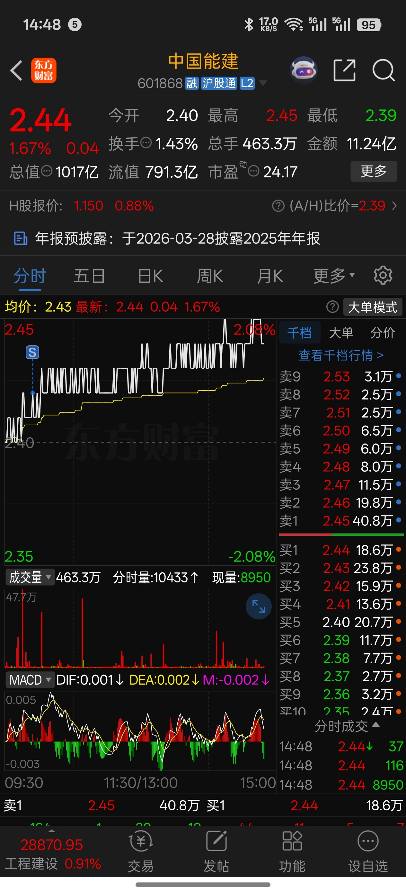Tap the L2 level badge
Screen dimensions: 406x895
point(247,83)
